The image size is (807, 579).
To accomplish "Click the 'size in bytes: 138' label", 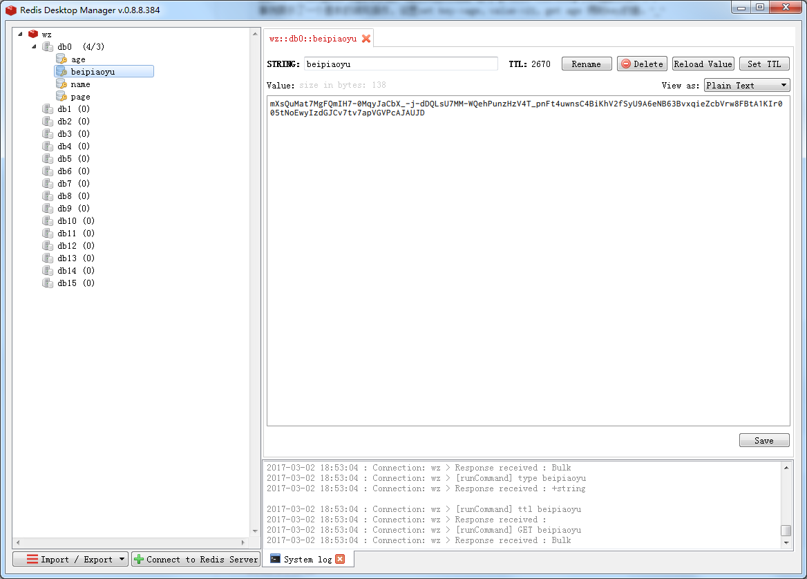I will 343,85.
